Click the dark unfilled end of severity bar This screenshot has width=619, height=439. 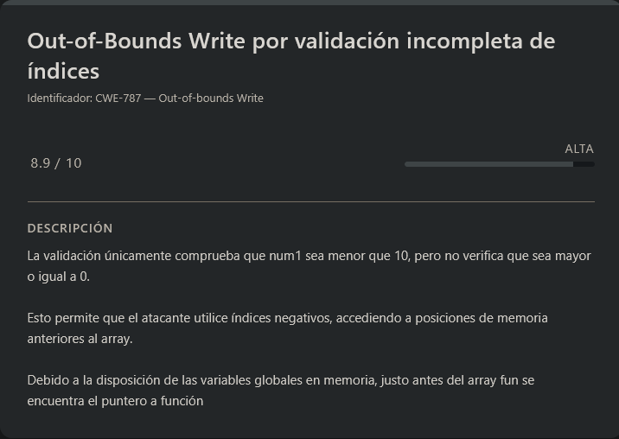click(584, 163)
